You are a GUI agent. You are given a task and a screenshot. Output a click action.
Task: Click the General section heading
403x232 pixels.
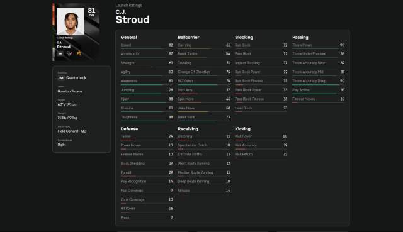[128, 38]
